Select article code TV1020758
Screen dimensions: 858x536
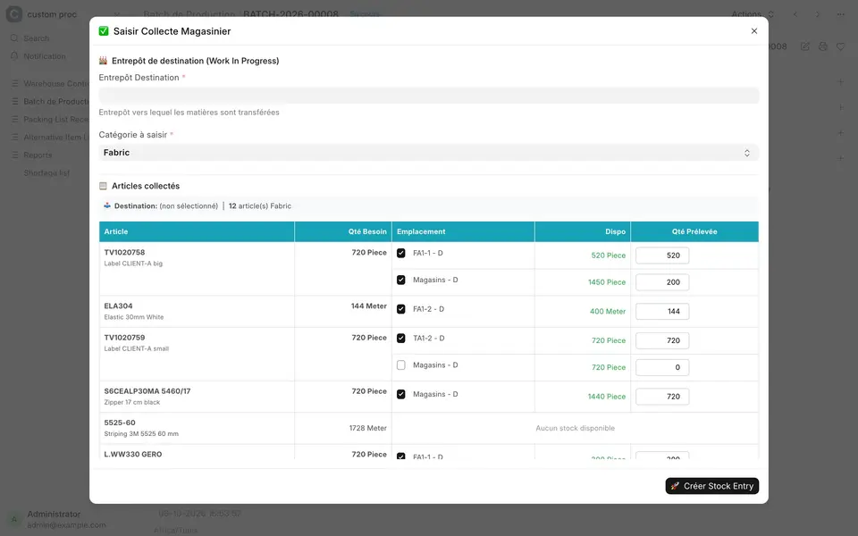(125, 253)
